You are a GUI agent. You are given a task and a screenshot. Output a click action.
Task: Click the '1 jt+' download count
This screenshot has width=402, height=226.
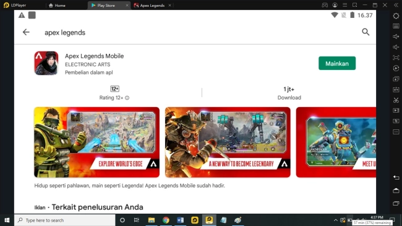[x=289, y=89]
